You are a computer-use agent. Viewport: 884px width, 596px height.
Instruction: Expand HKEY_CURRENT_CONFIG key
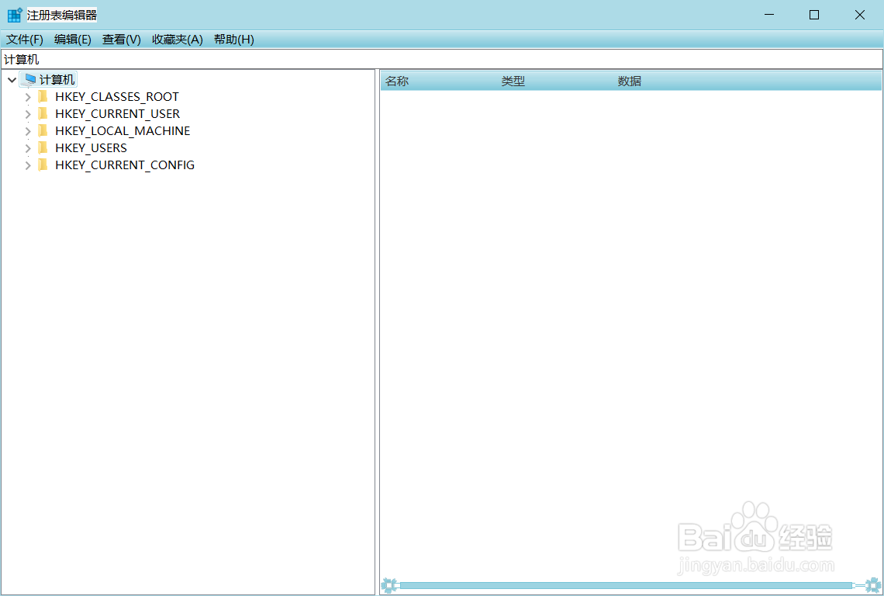pyautogui.click(x=28, y=165)
